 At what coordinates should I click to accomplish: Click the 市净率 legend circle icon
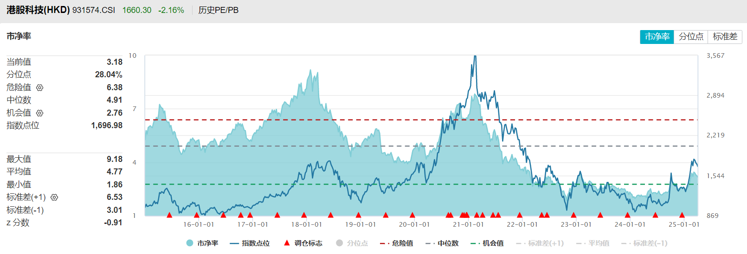[x=190, y=243]
